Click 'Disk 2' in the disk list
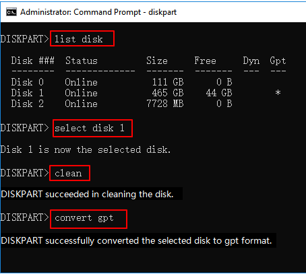Screen dimensions: 306x274 28,104
